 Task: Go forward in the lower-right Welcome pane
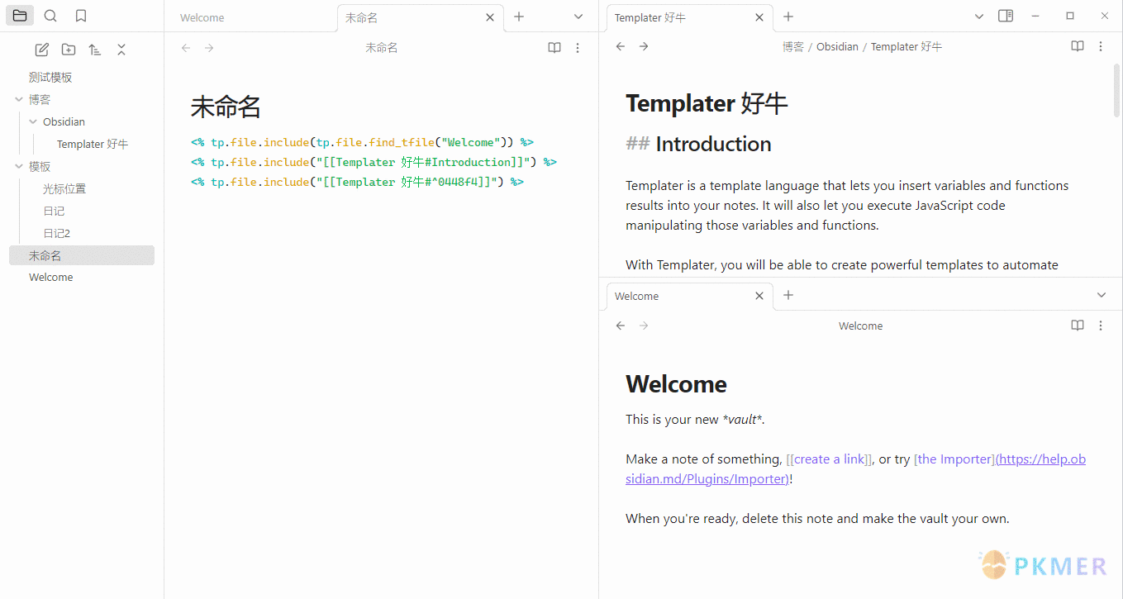[x=644, y=326]
